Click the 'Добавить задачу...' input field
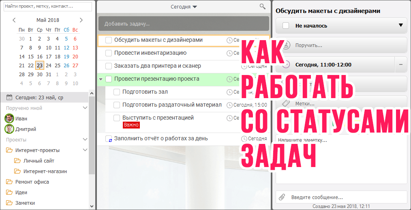 click(184, 24)
